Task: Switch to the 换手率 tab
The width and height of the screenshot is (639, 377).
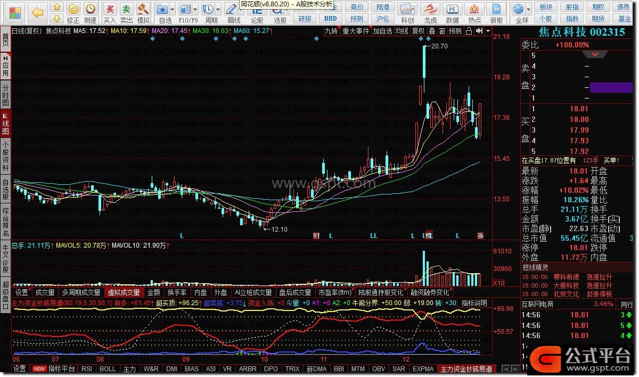Action: 177,292
